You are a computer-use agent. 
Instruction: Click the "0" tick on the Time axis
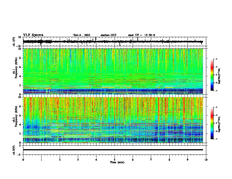[x=23, y=160]
